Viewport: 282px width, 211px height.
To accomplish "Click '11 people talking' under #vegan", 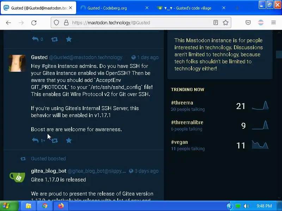I will coord(188,149).
